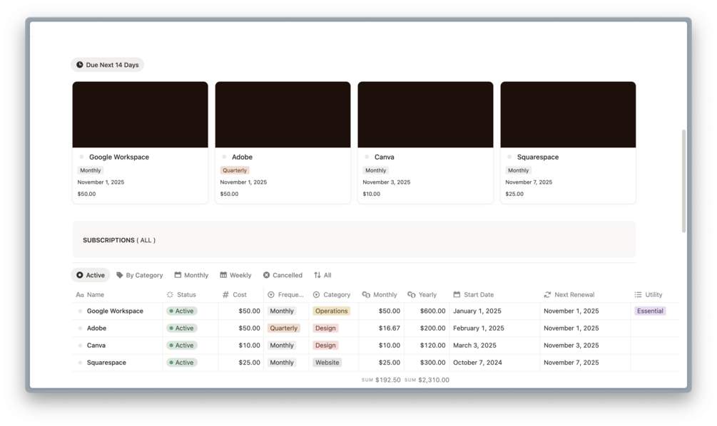Open the Squarespace card cover image
This screenshot has width=717, height=426.
(x=568, y=115)
